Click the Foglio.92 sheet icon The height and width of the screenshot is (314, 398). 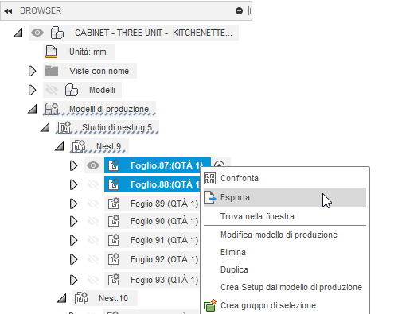(x=114, y=259)
